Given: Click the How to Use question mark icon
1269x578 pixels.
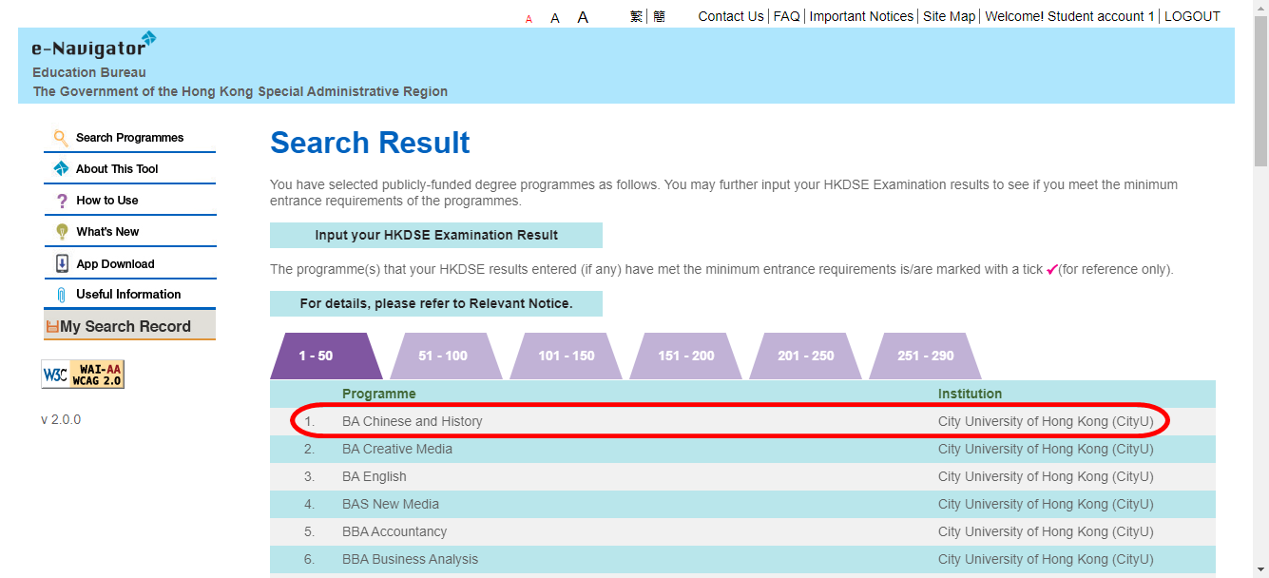Looking at the screenshot, I should pos(62,201).
